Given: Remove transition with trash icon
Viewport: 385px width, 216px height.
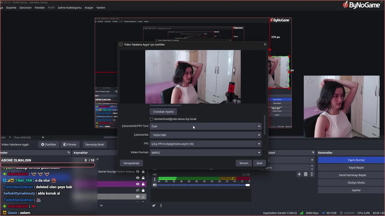Looking at the screenshot, I should coord(306,174).
